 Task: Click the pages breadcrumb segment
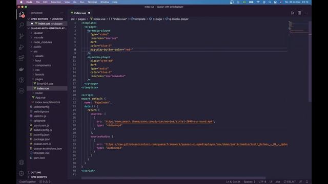81,19
